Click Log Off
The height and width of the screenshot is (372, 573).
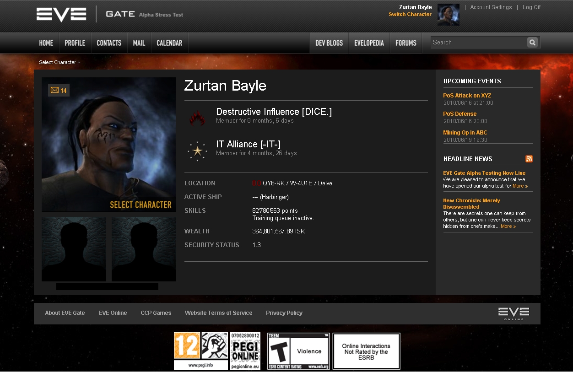[x=531, y=7]
